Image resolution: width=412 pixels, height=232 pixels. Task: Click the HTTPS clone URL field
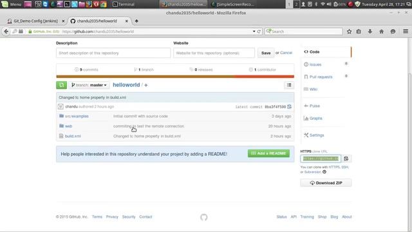pyautogui.click(x=321, y=159)
